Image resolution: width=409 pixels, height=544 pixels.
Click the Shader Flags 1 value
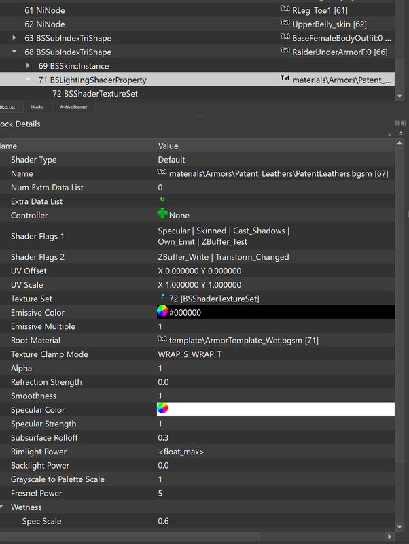tap(224, 236)
